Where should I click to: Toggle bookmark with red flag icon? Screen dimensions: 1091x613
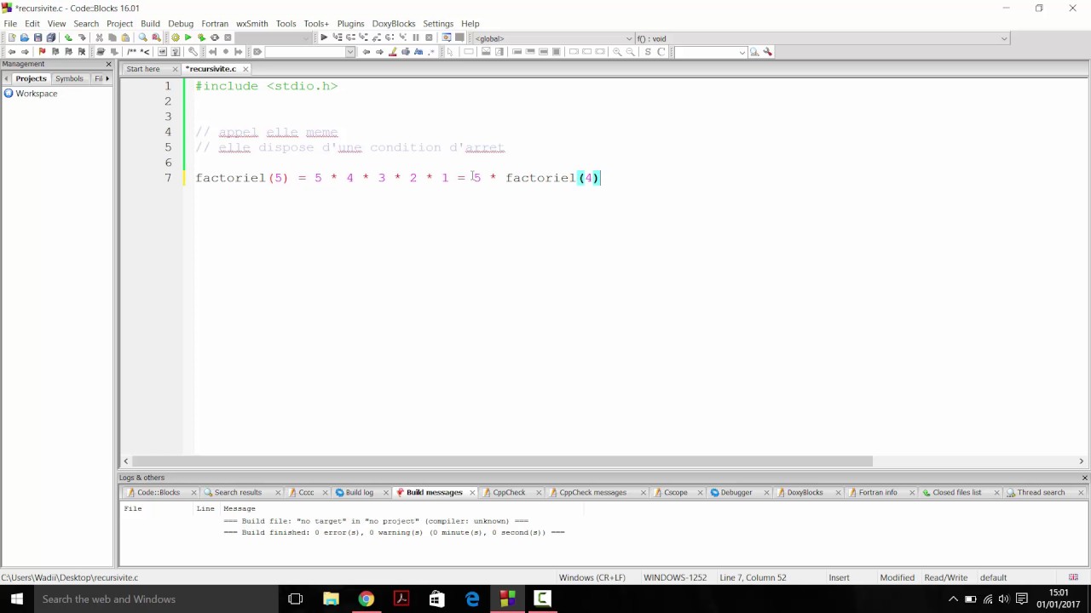[x=42, y=51]
